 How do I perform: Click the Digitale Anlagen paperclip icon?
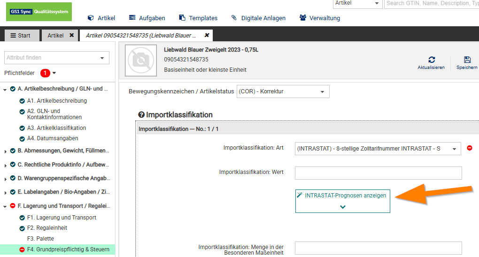pos(234,17)
